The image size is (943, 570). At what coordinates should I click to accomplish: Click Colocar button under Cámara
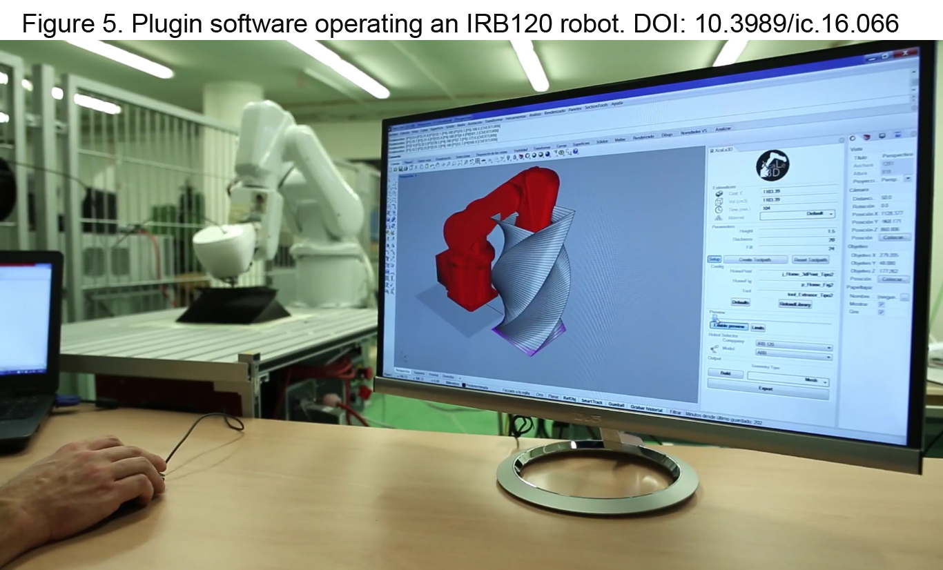[x=895, y=237]
